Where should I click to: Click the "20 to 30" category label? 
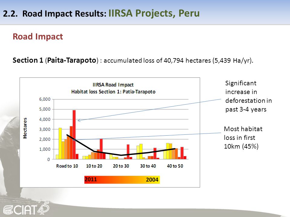121,166
